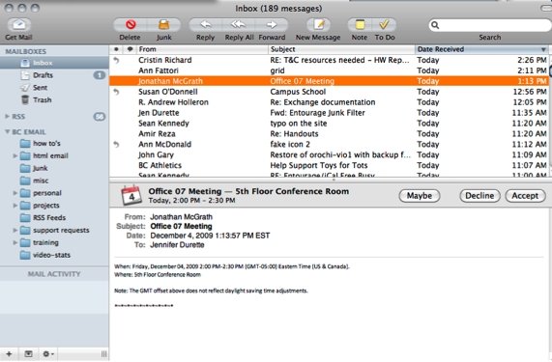Collapse the BC EMAIL section
Screen dimensions: 552x362
pyautogui.click(x=7, y=132)
